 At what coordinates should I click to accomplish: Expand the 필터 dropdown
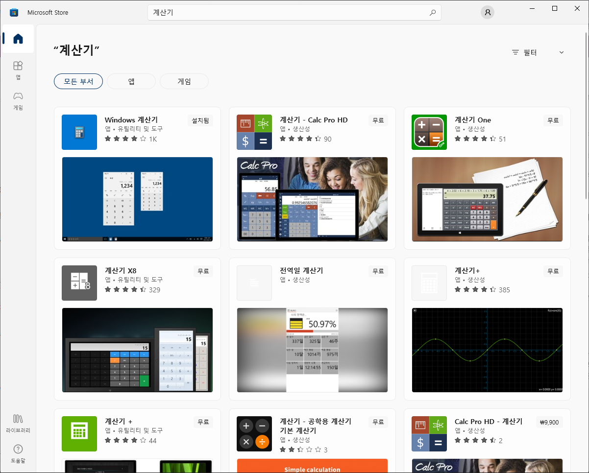(538, 52)
